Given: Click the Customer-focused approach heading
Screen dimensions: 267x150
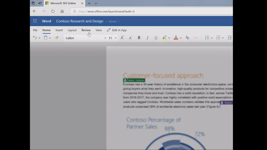Looking at the screenshot, I should point(163,76).
